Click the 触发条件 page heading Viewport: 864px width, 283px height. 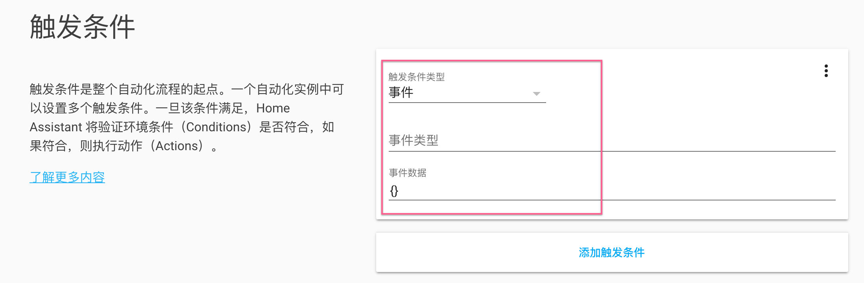tap(82, 27)
